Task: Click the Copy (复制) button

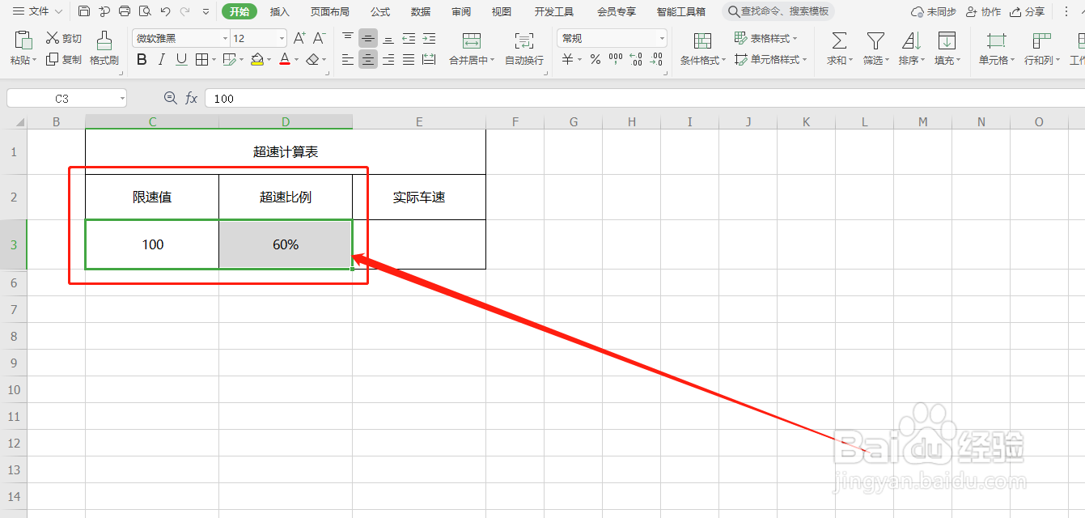Action: coord(64,59)
